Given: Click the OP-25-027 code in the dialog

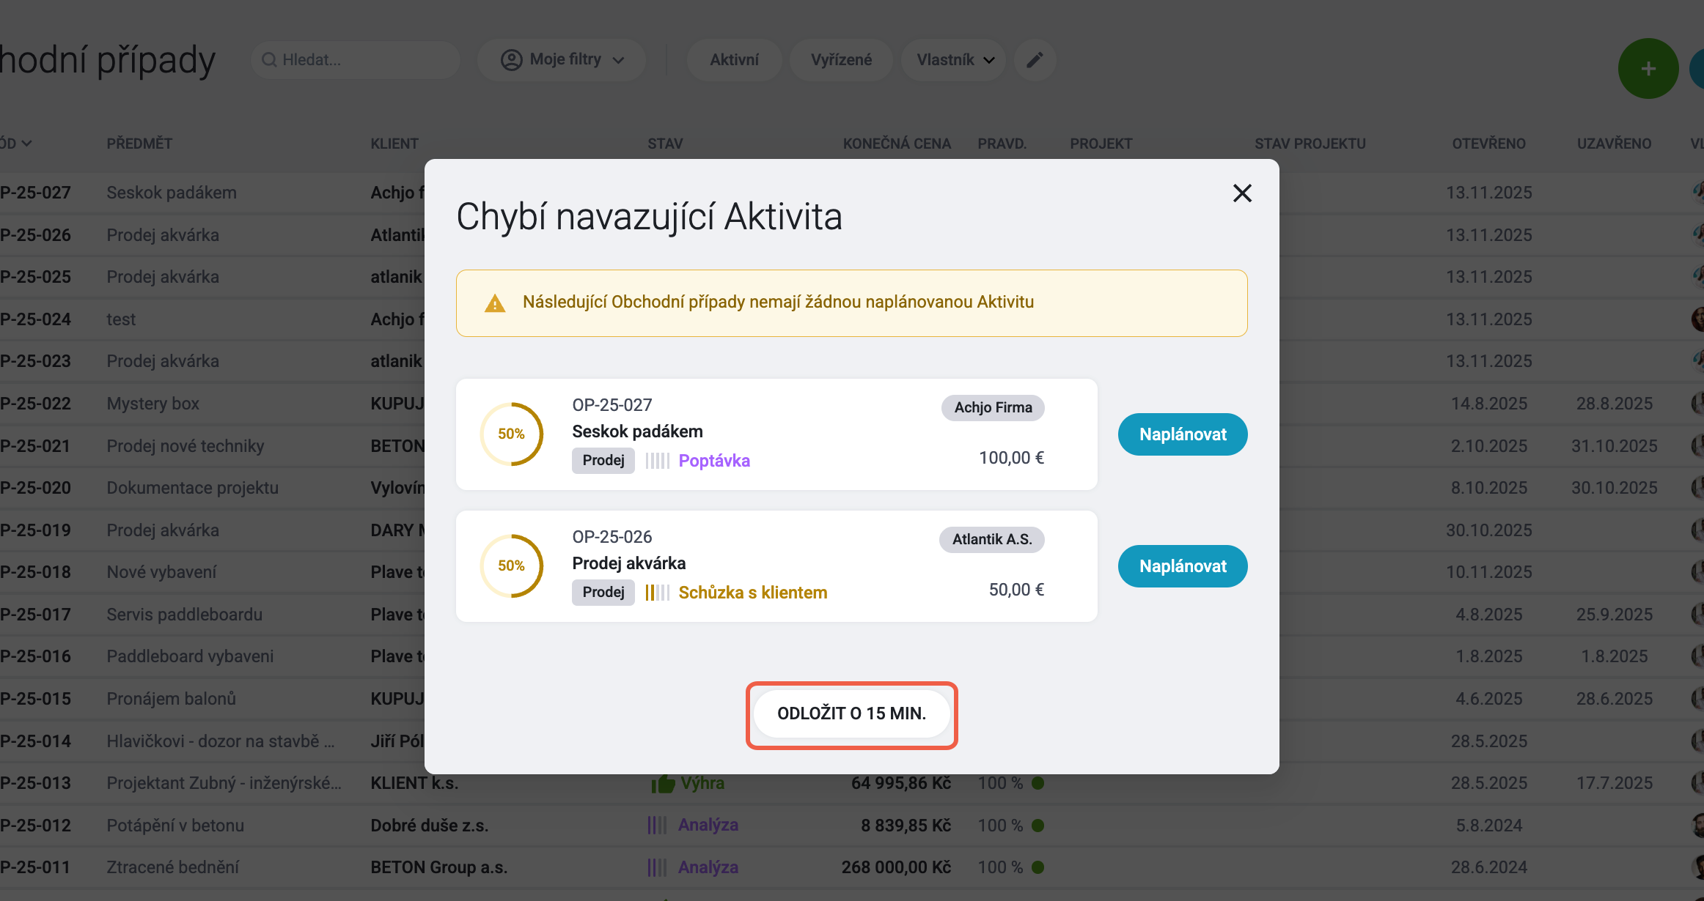Looking at the screenshot, I should 612,405.
